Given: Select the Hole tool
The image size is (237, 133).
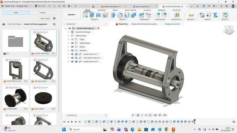Looking at the screenshot, I should (105, 15).
